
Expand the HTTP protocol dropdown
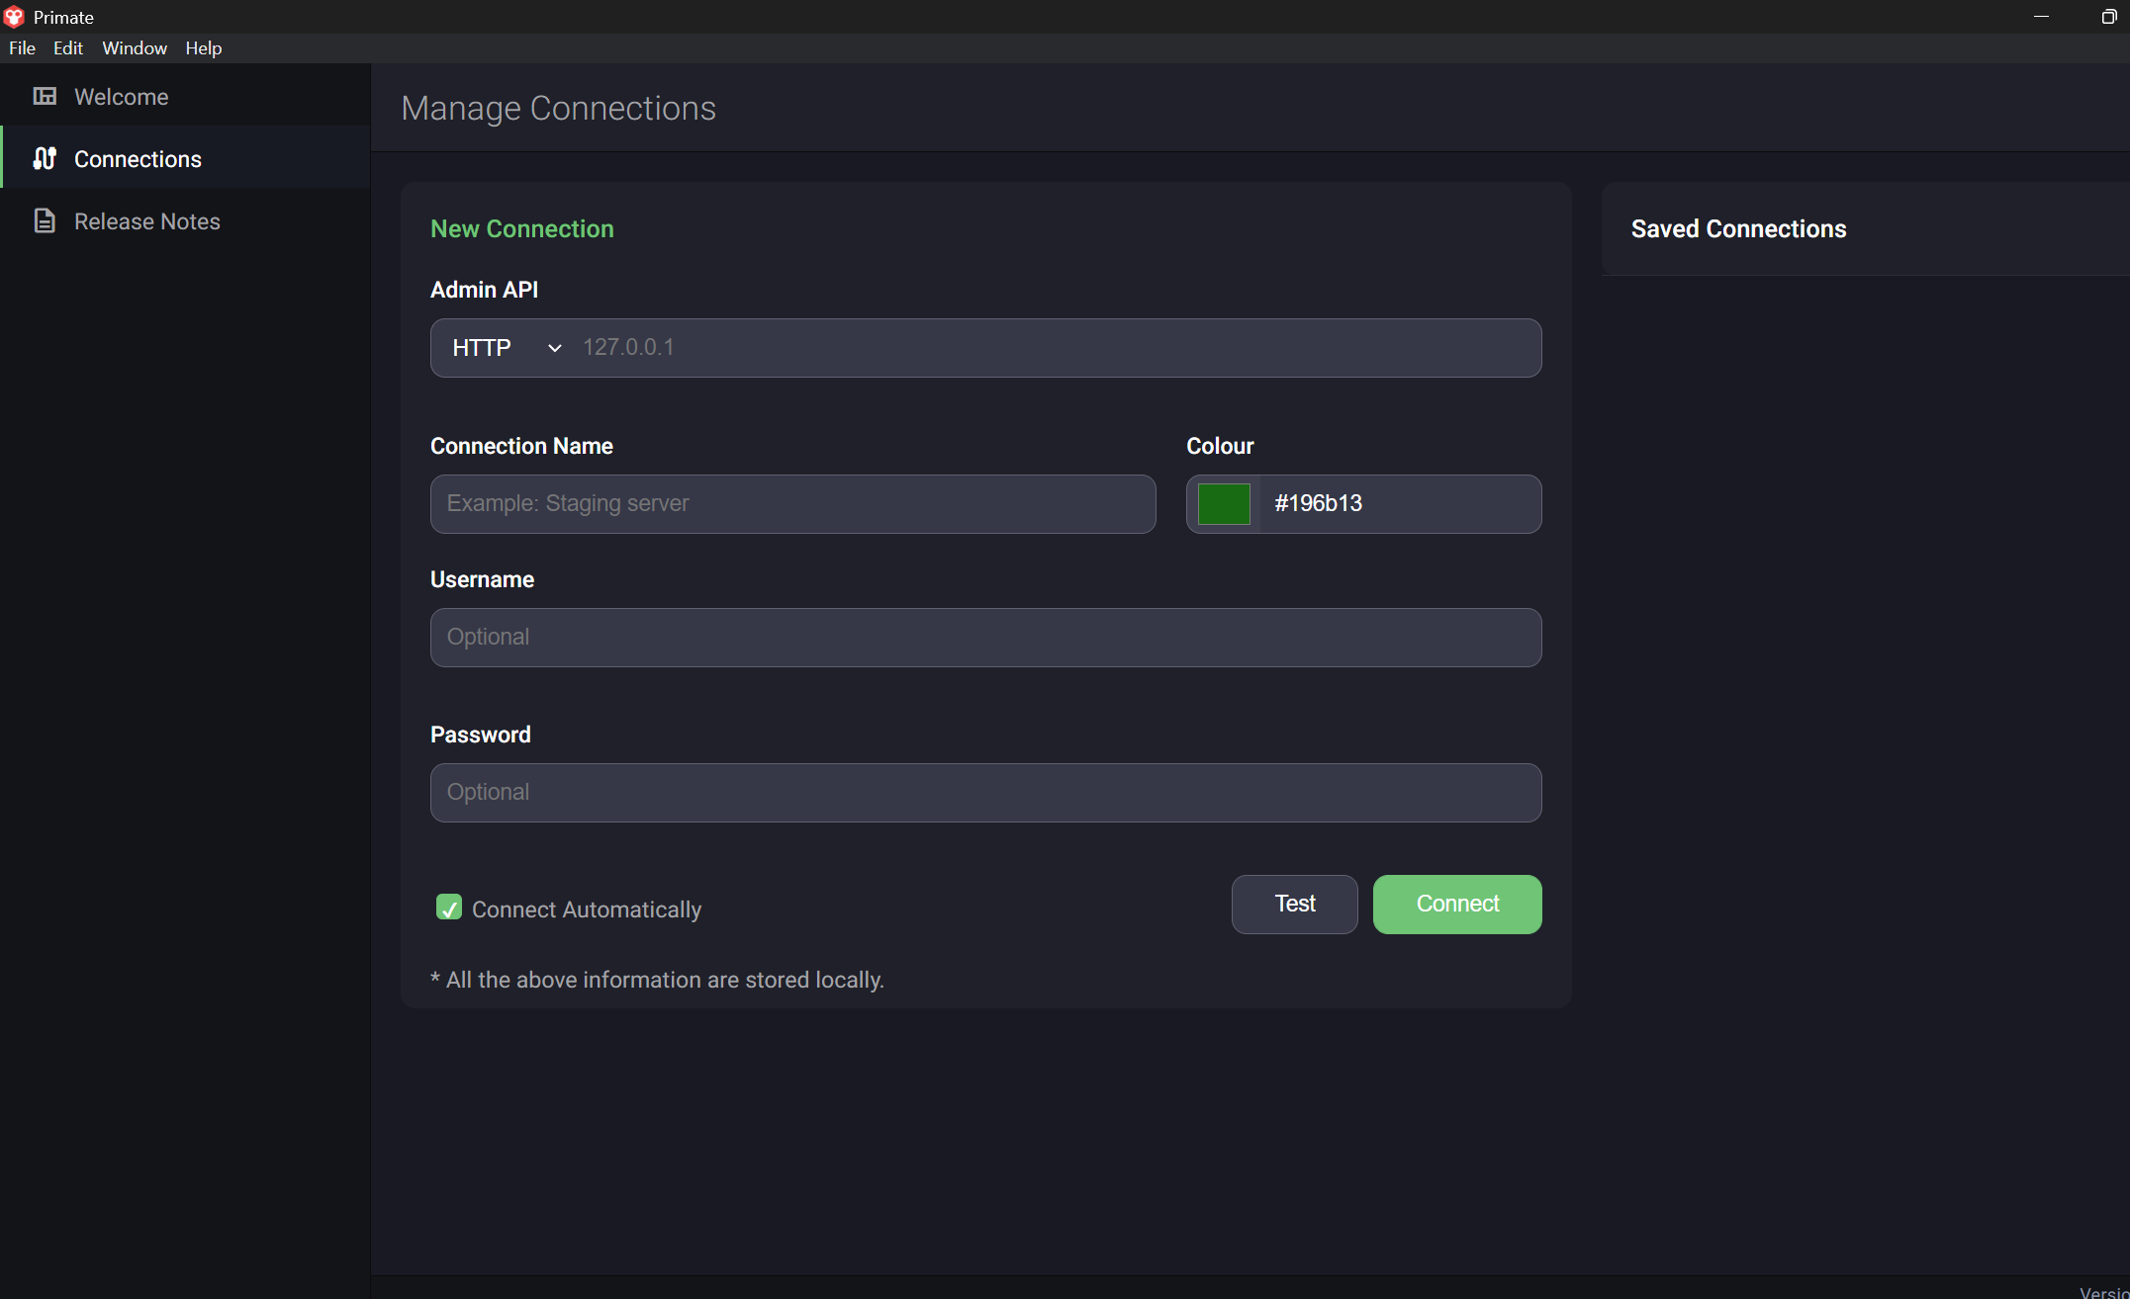(506, 348)
